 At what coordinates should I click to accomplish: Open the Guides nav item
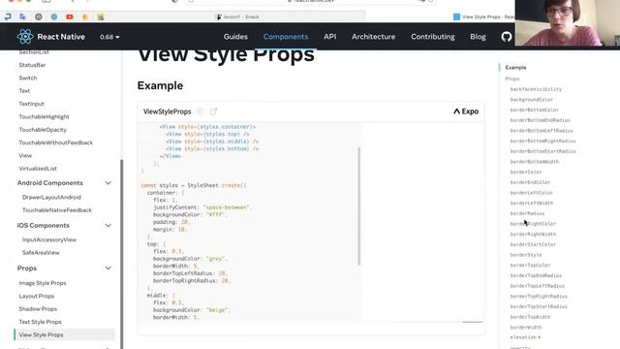[235, 37]
